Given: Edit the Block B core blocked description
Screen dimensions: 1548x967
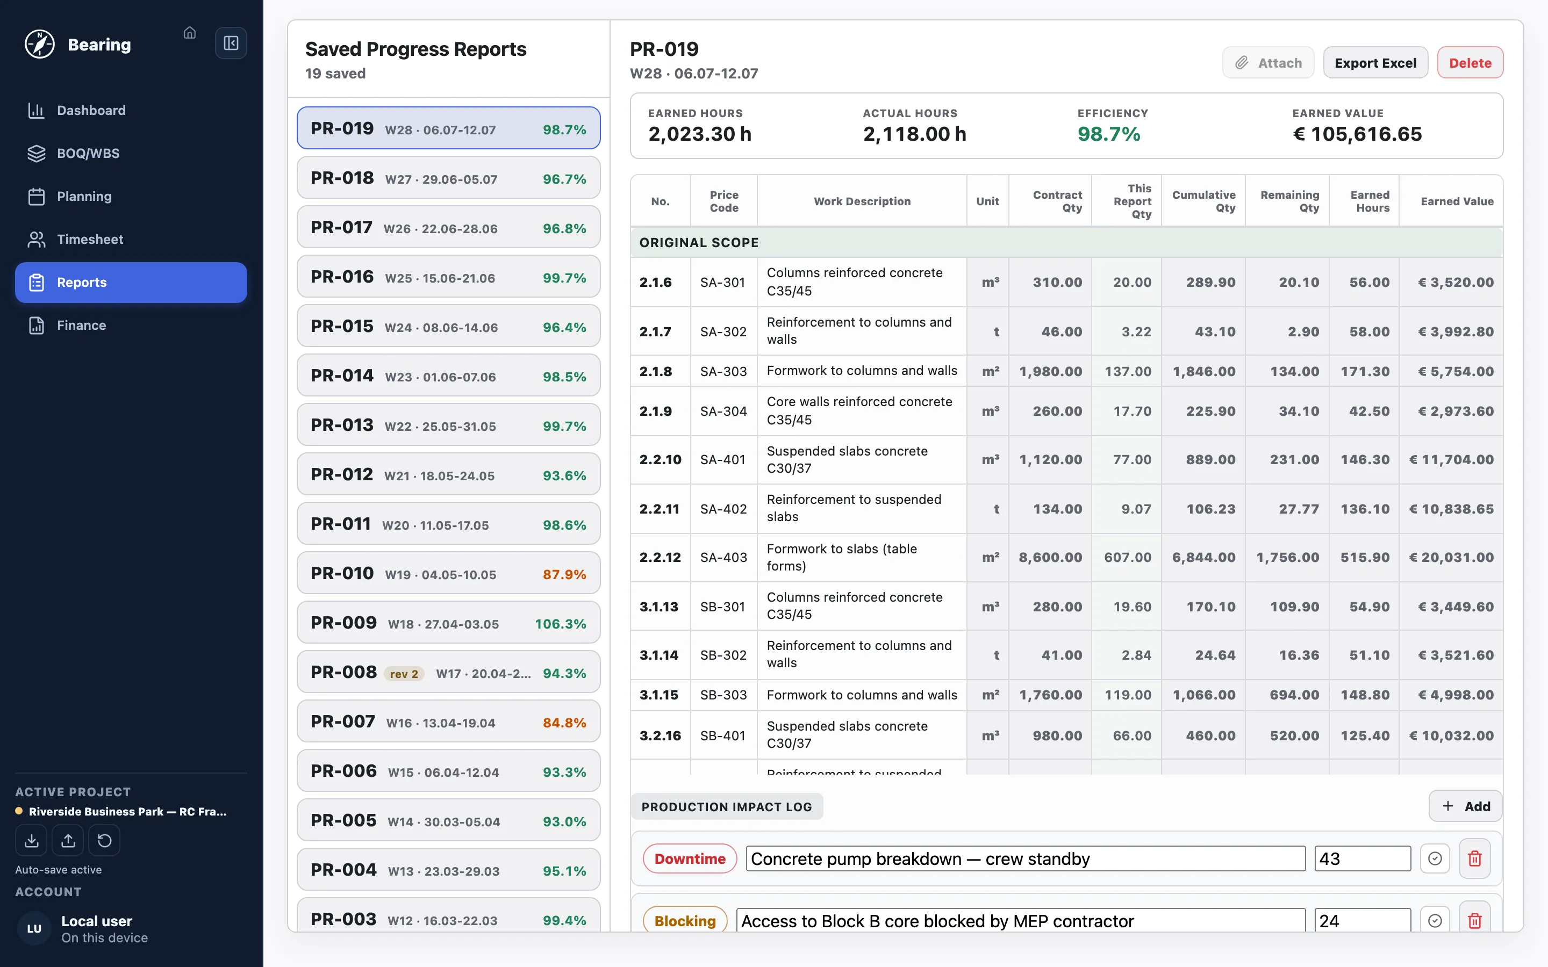Looking at the screenshot, I should coord(1021,920).
